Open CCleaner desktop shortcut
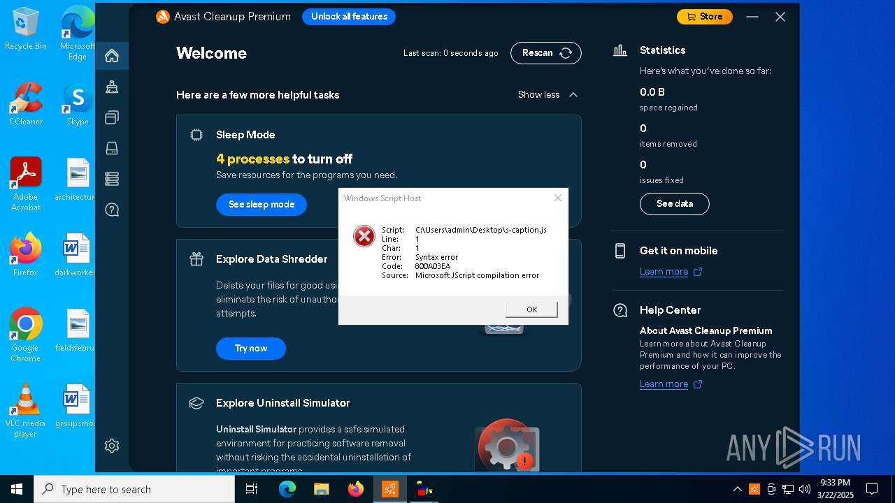 pos(26,104)
